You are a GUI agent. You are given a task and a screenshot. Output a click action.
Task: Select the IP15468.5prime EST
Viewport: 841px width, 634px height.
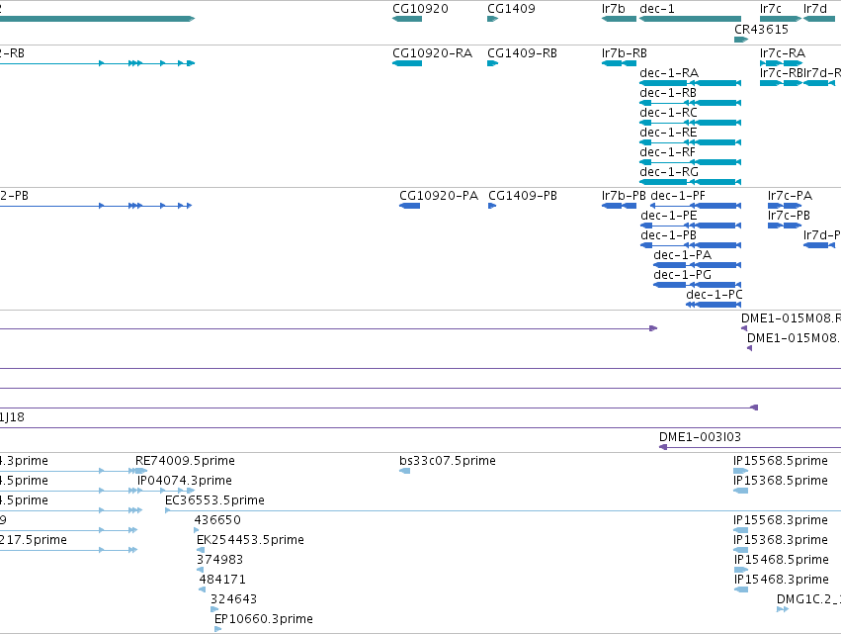[x=741, y=570]
